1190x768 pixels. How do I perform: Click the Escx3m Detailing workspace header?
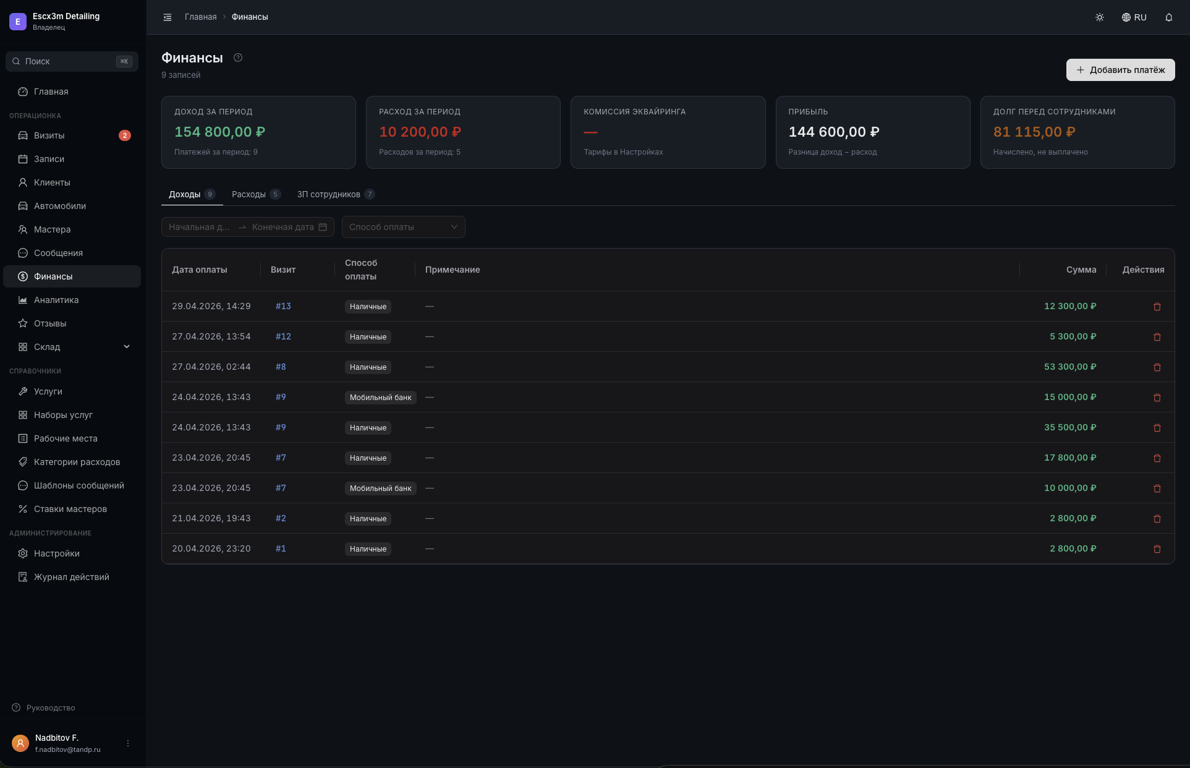click(x=72, y=21)
